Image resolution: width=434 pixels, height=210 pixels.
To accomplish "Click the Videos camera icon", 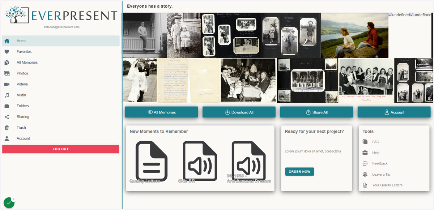I will (7, 84).
